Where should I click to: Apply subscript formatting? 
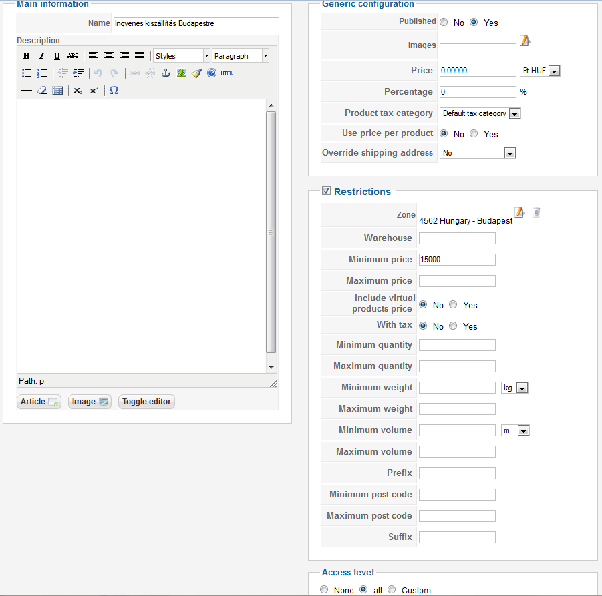78,91
